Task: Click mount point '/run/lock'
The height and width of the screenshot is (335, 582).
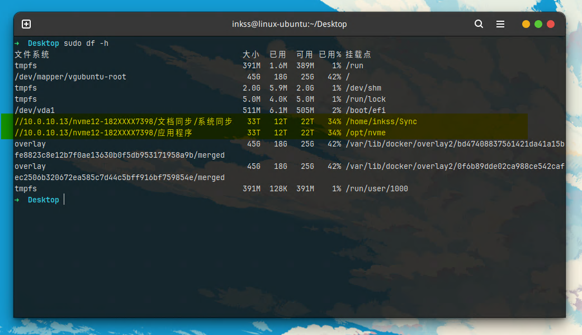Action: click(366, 99)
